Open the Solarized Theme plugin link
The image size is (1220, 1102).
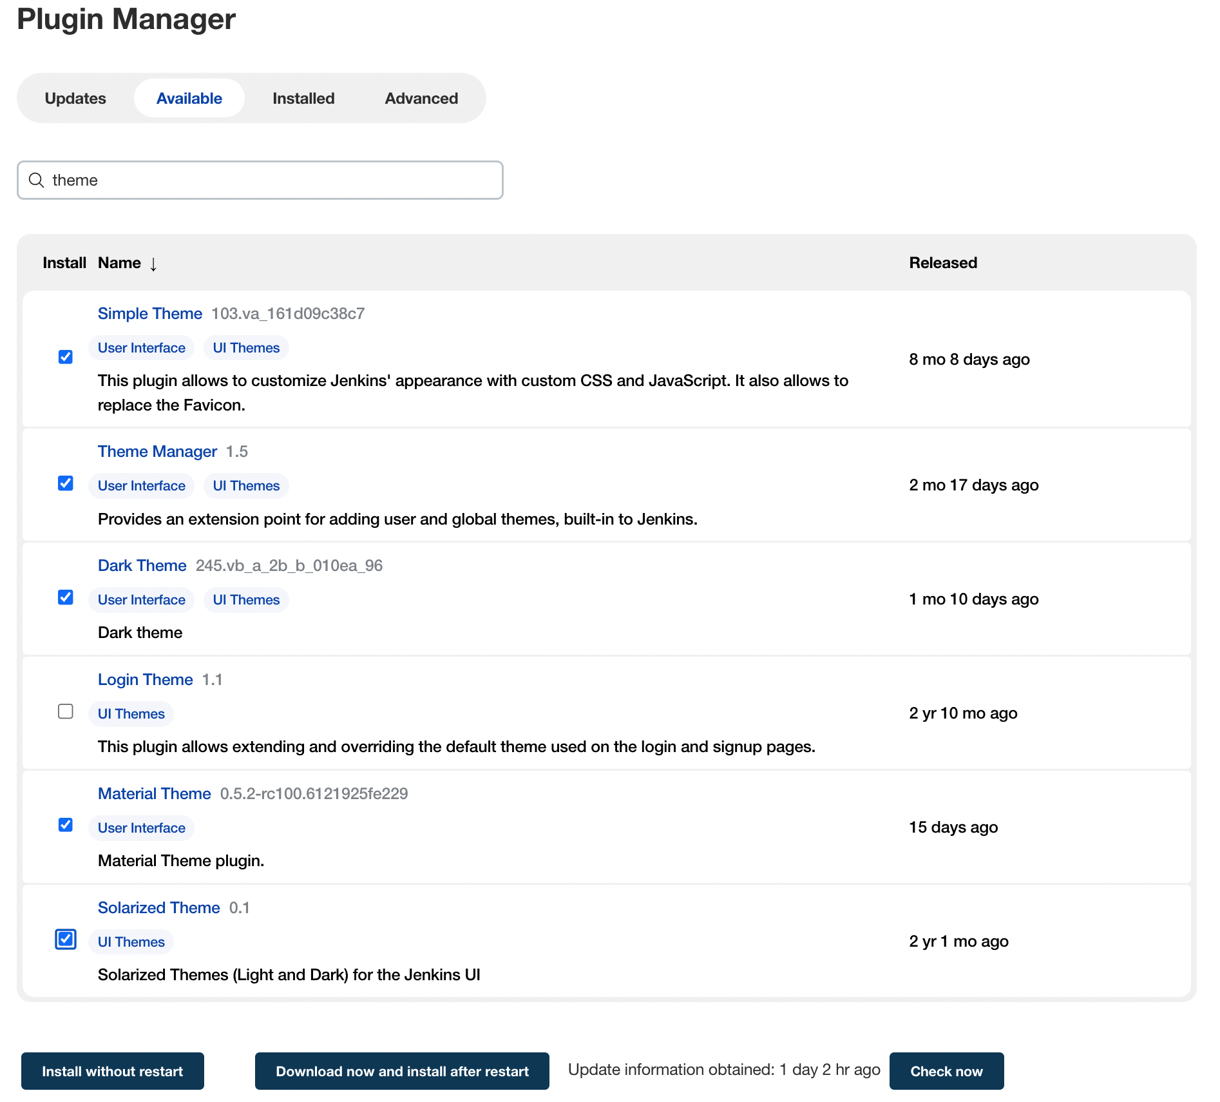pyautogui.click(x=159, y=908)
